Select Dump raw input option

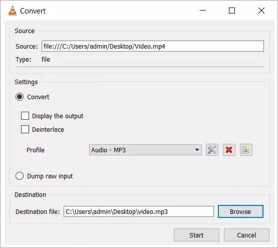(20, 176)
